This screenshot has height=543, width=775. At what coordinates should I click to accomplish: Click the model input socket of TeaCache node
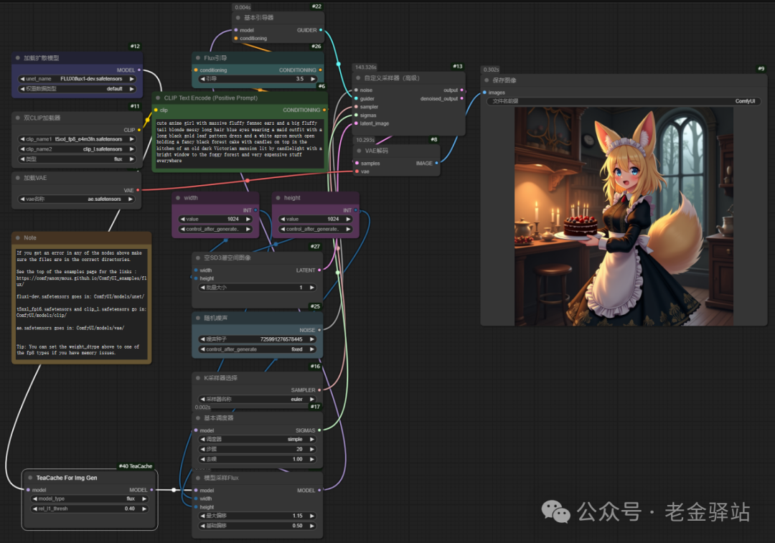[28, 490]
